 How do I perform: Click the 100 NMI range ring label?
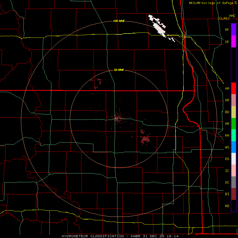point(119,21)
